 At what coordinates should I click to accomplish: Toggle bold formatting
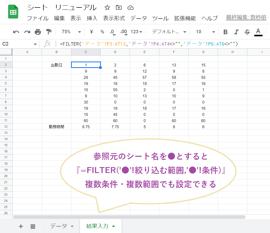(225, 32)
